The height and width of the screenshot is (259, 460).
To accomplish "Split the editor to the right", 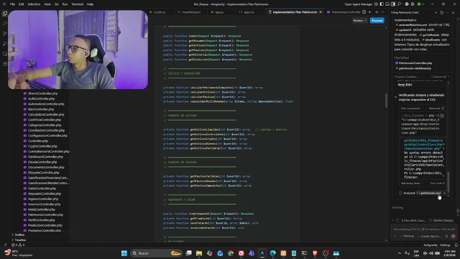I will (364, 12).
